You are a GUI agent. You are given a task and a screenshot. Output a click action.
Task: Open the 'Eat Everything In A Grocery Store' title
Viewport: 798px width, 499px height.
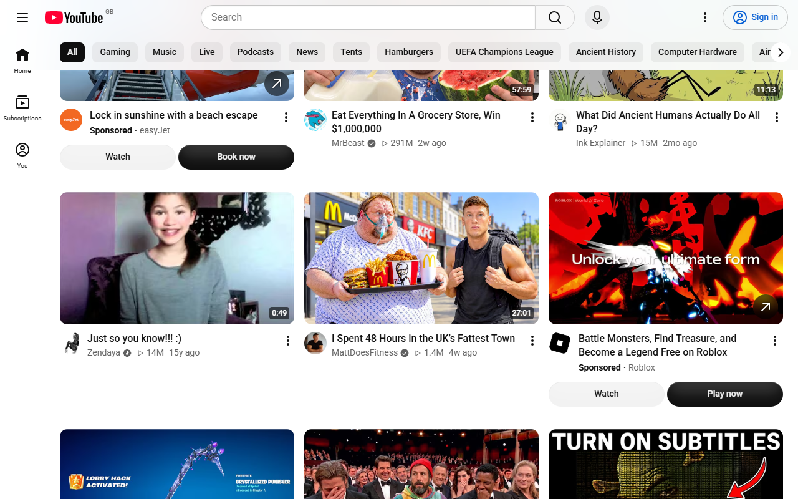(x=416, y=122)
